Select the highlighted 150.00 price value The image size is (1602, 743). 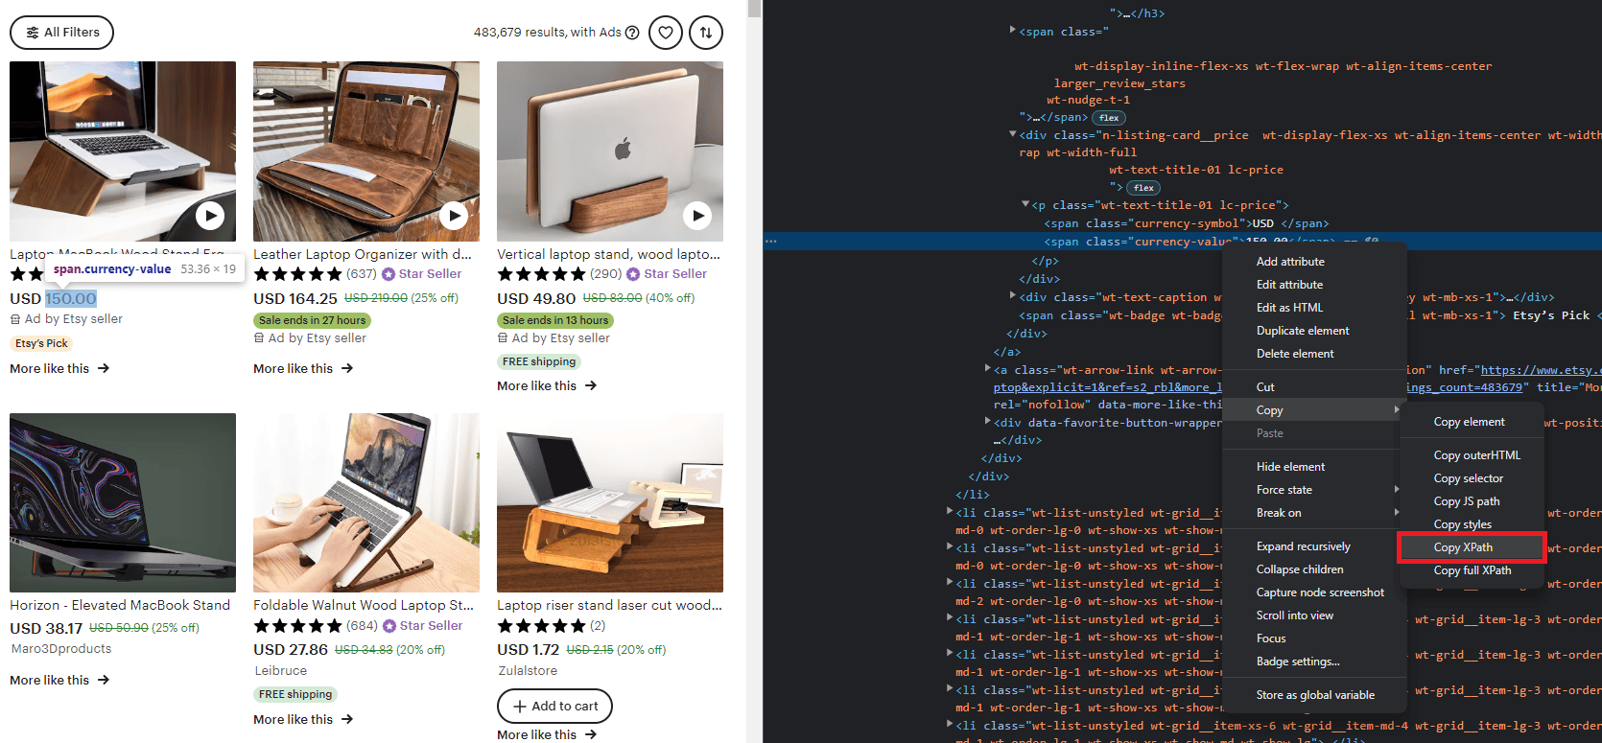click(71, 299)
